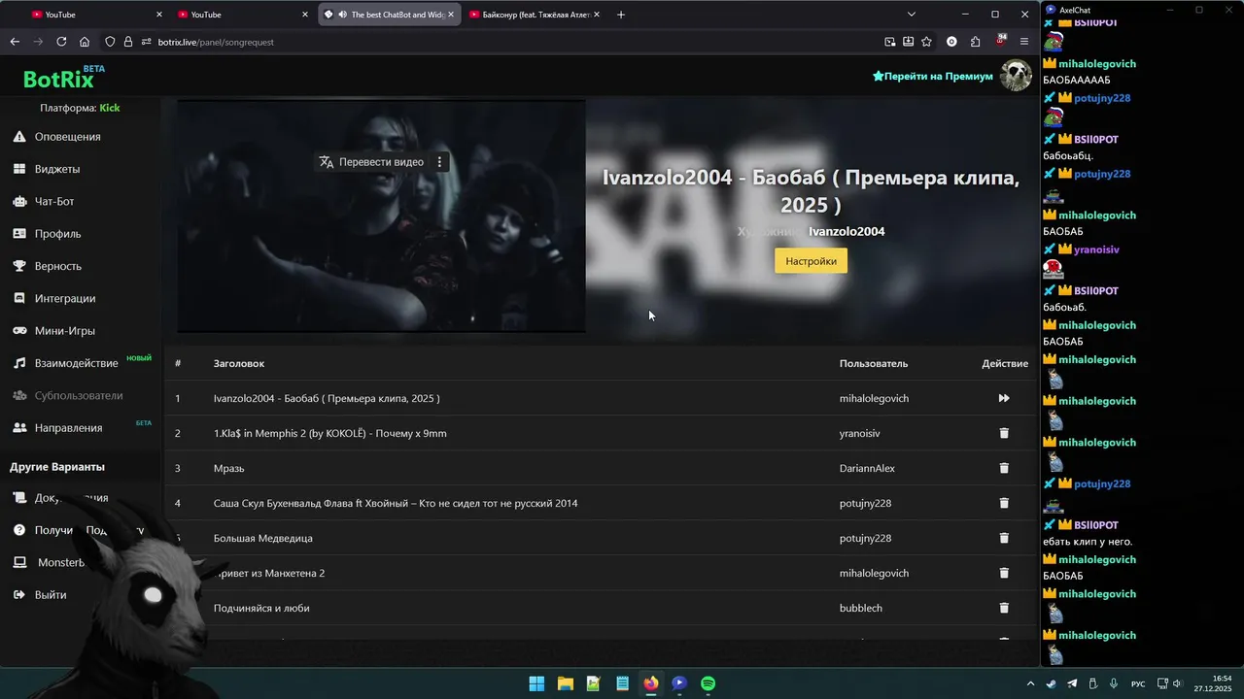The image size is (1244, 699).
Task: Click Перейти на Премиум link
Action: (x=933, y=76)
